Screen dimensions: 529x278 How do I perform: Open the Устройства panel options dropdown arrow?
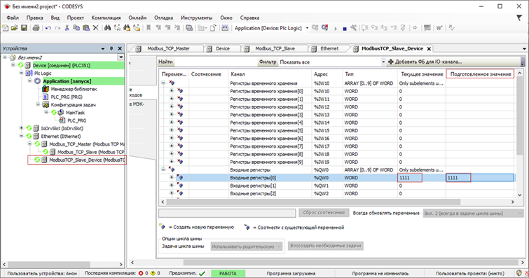click(x=103, y=48)
